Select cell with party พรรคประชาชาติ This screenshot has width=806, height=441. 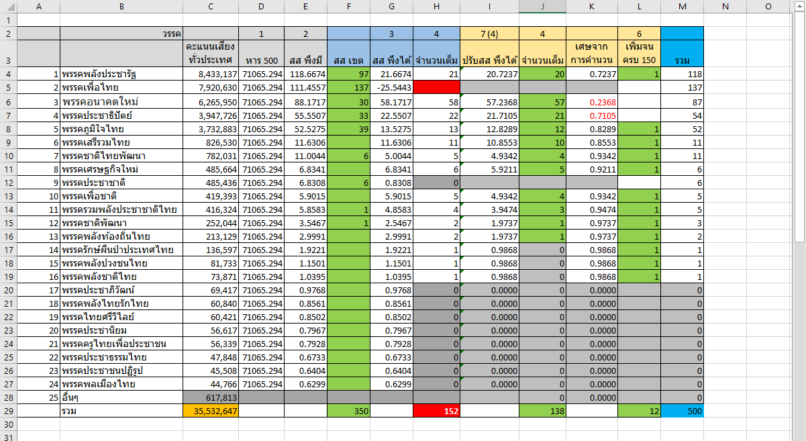pos(121,182)
